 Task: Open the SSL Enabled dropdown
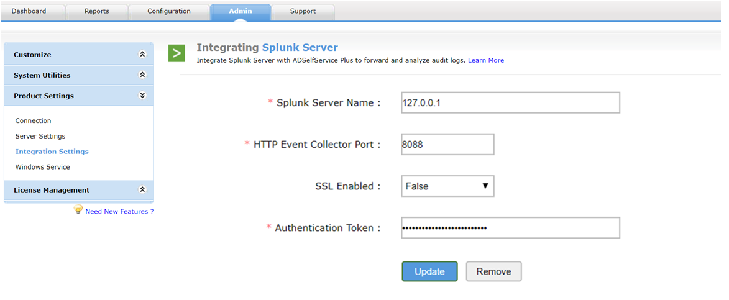point(447,186)
